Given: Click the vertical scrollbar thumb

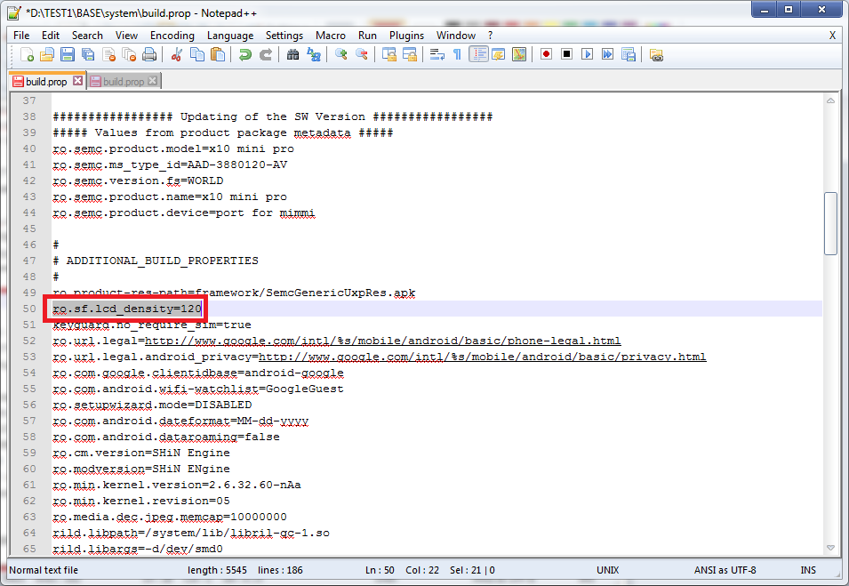Looking at the screenshot, I should point(830,223).
